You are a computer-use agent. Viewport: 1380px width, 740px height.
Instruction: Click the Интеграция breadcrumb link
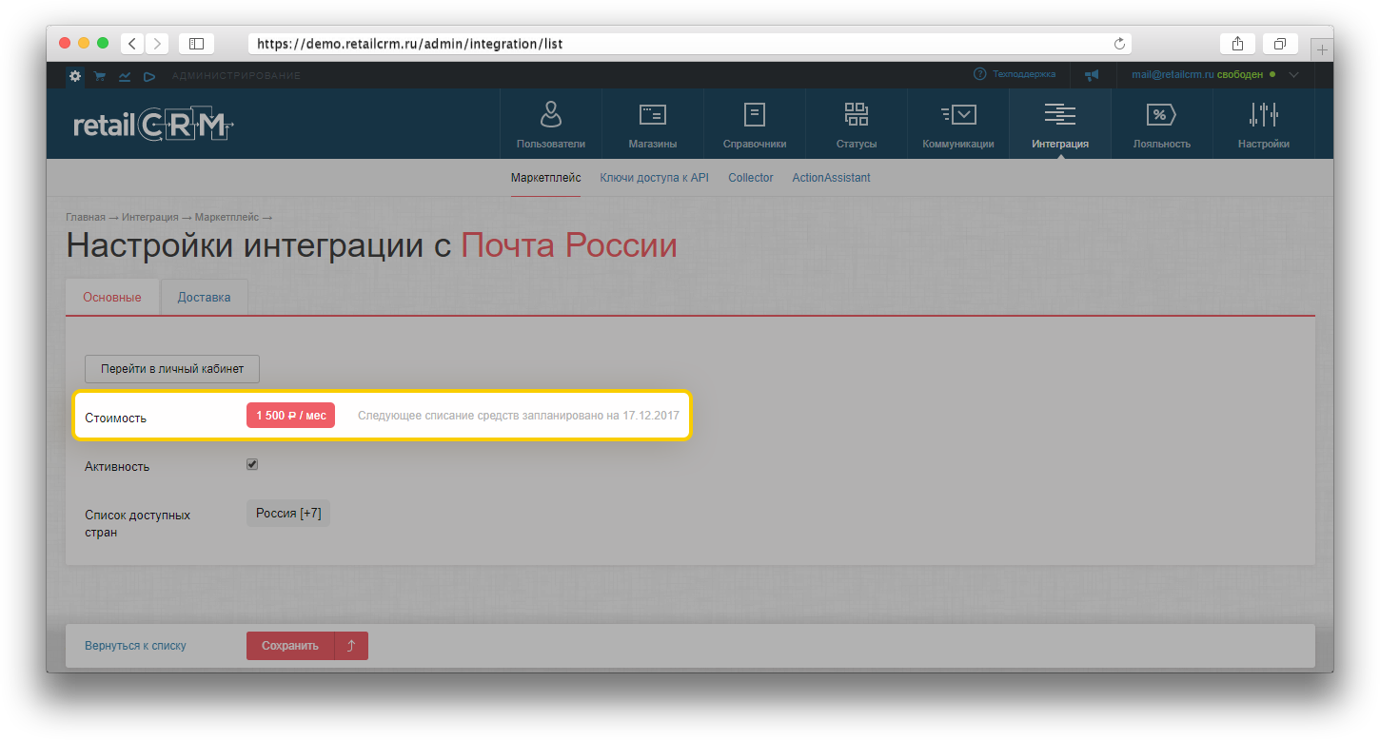pyautogui.click(x=150, y=218)
